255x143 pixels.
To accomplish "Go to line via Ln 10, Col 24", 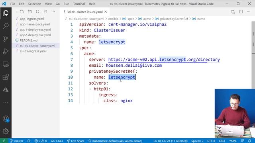I will click(171, 141).
